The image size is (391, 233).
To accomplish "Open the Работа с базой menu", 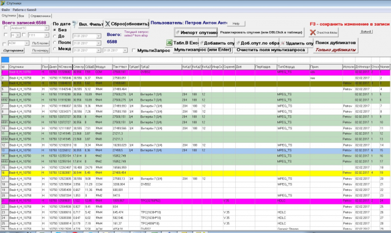I will click(24, 10).
